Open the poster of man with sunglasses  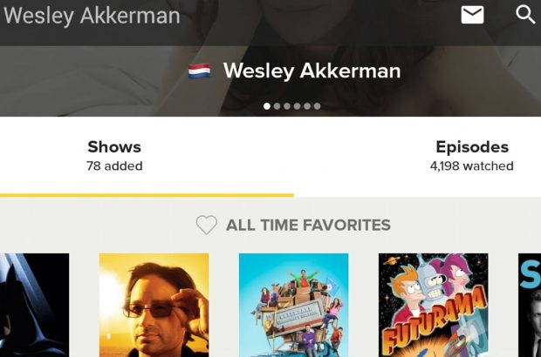tap(154, 305)
